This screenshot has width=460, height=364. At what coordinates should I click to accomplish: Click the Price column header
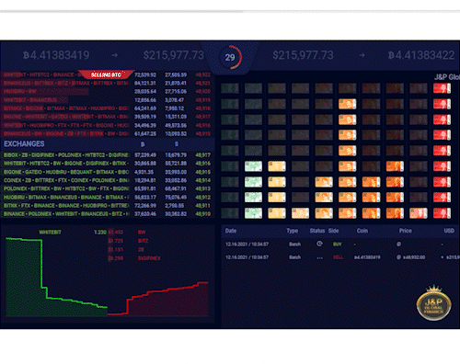click(406, 231)
